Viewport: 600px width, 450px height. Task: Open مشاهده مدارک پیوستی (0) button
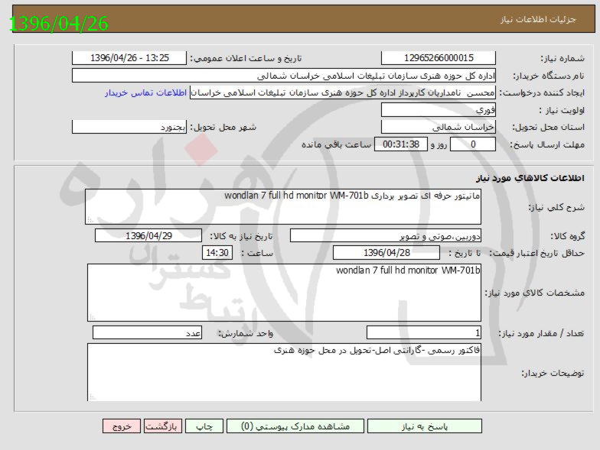click(x=295, y=426)
